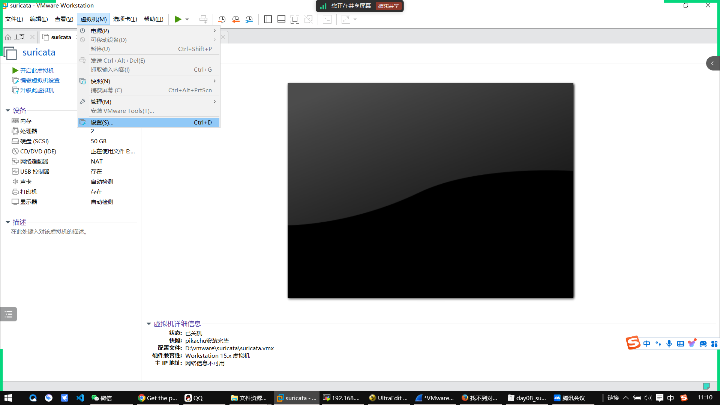The height and width of the screenshot is (405, 720).
Task: Click the stretch guest display icon
Action: tap(346, 19)
